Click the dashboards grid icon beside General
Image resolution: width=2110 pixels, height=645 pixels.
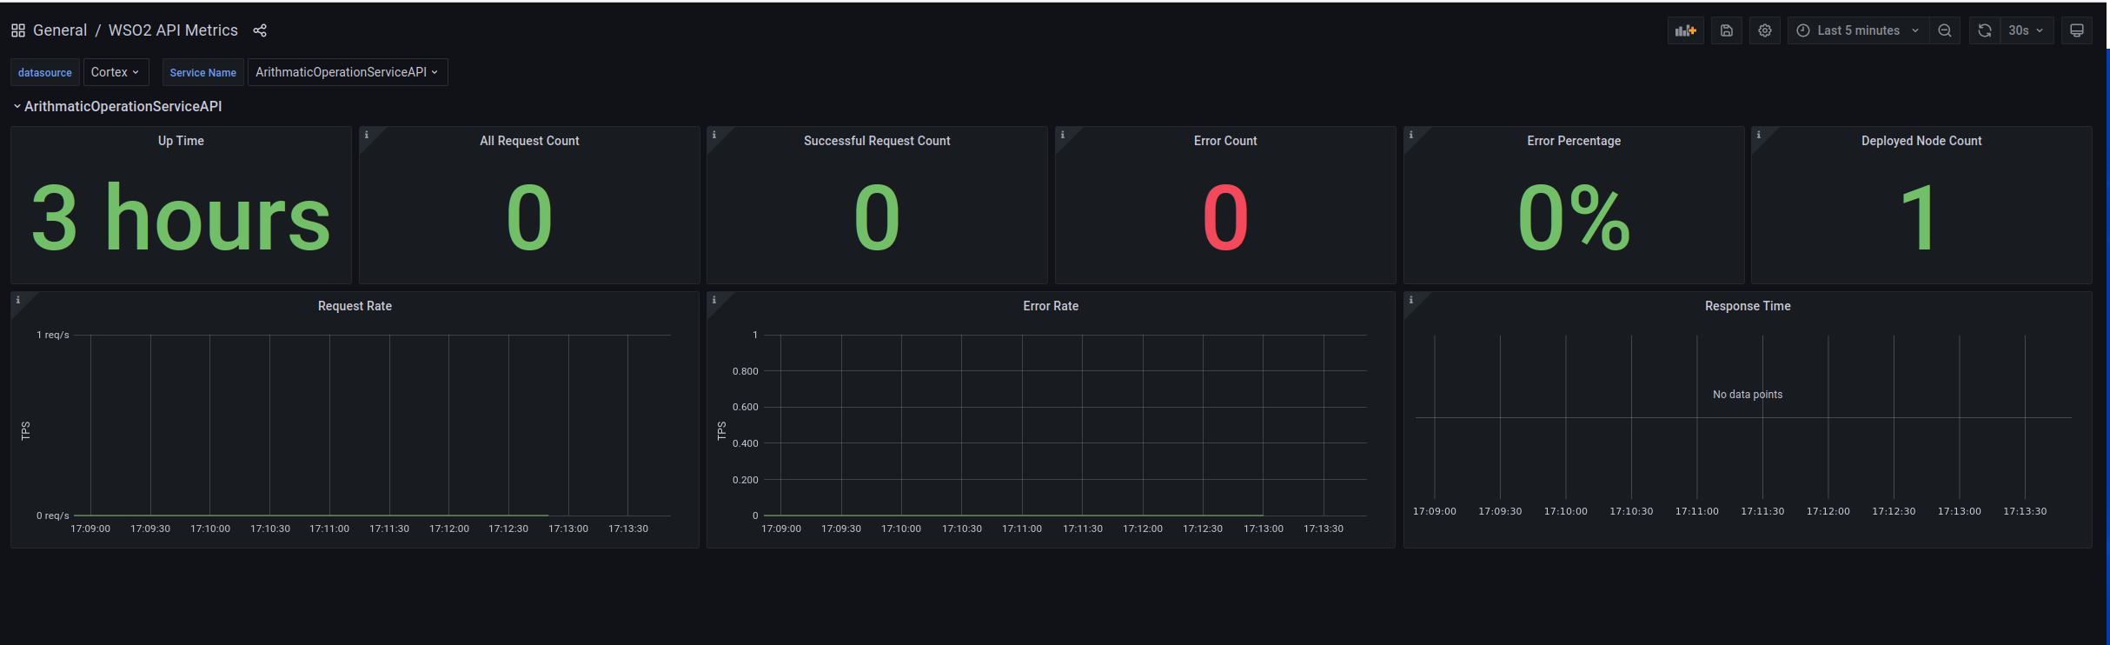[x=18, y=30]
